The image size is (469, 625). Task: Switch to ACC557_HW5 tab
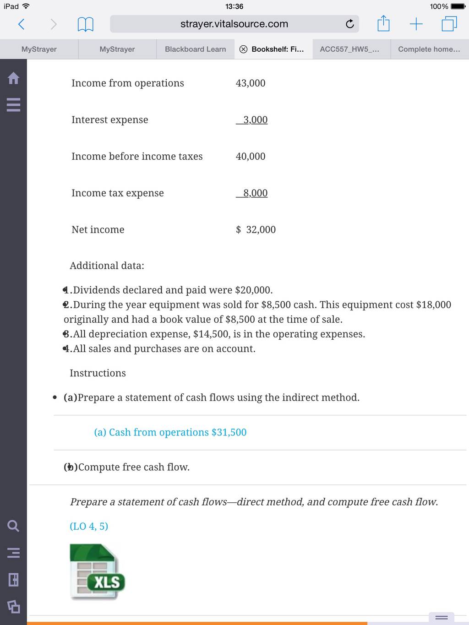(349, 49)
